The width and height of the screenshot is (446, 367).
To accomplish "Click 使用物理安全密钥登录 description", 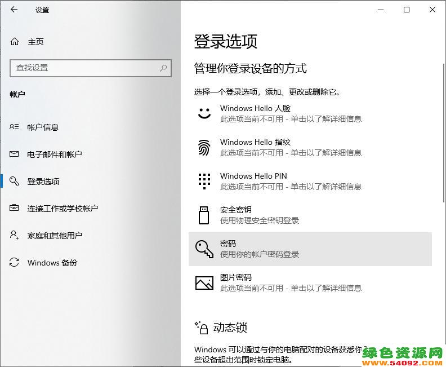I will click(260, 220).
